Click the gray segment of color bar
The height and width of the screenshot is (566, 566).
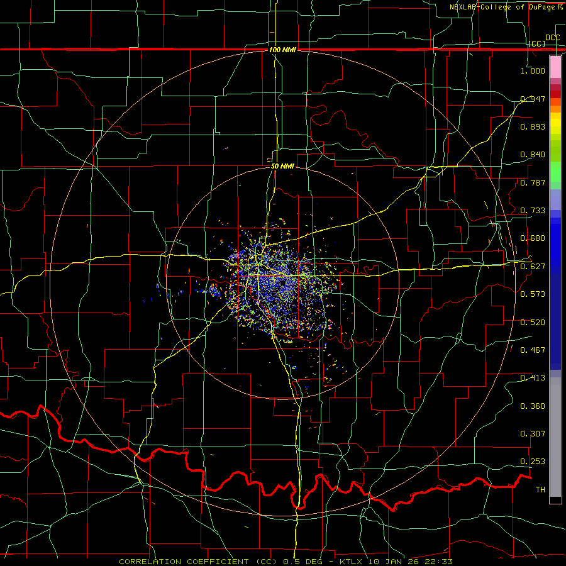555,437
